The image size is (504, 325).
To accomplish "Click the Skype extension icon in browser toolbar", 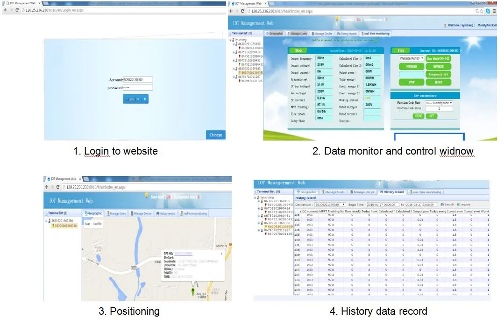I will [488, 11].
